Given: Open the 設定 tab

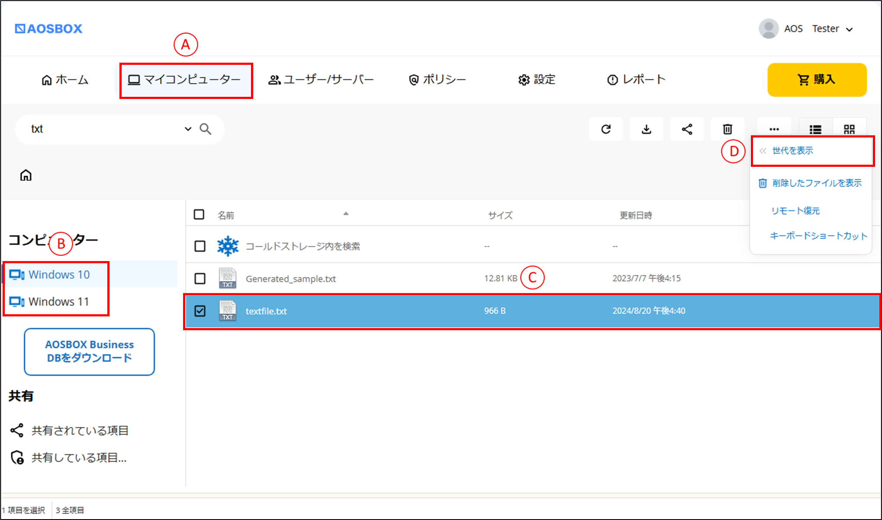Looking at the screenshot, I should (x=537, y=80).
